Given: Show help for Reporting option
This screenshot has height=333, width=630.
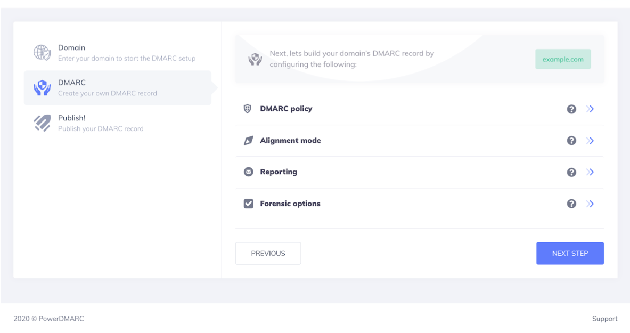Looking at the screenshot, I should click(571, 172).
